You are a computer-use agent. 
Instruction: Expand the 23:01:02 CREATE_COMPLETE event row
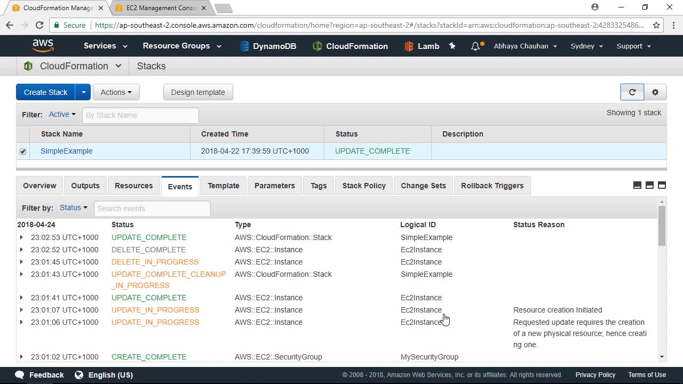(x=21, y=357)
